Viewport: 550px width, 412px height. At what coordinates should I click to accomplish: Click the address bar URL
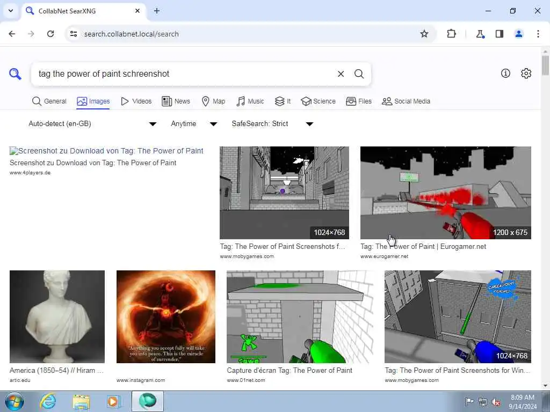pos(131,34)
